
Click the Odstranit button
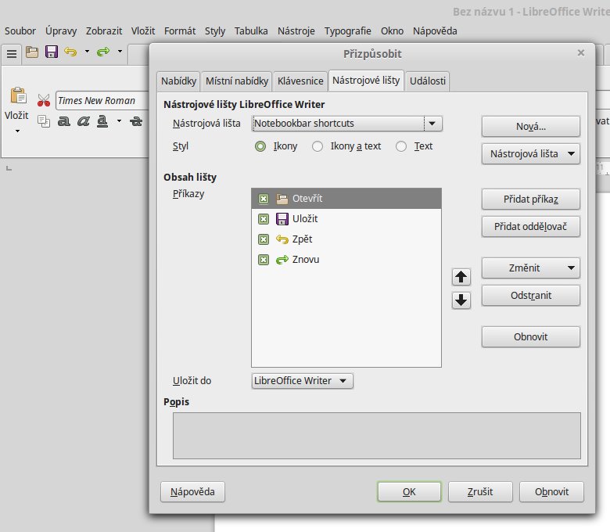pyautogui.click(x=531, y=296)
